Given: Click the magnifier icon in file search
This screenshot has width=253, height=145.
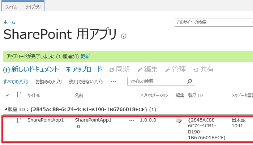Looking at the screenshot, I should click(x=190, y=82).
